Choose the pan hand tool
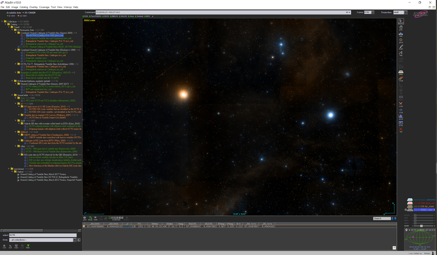The width and height of the screenshot is (437, 255). [401, 28]
